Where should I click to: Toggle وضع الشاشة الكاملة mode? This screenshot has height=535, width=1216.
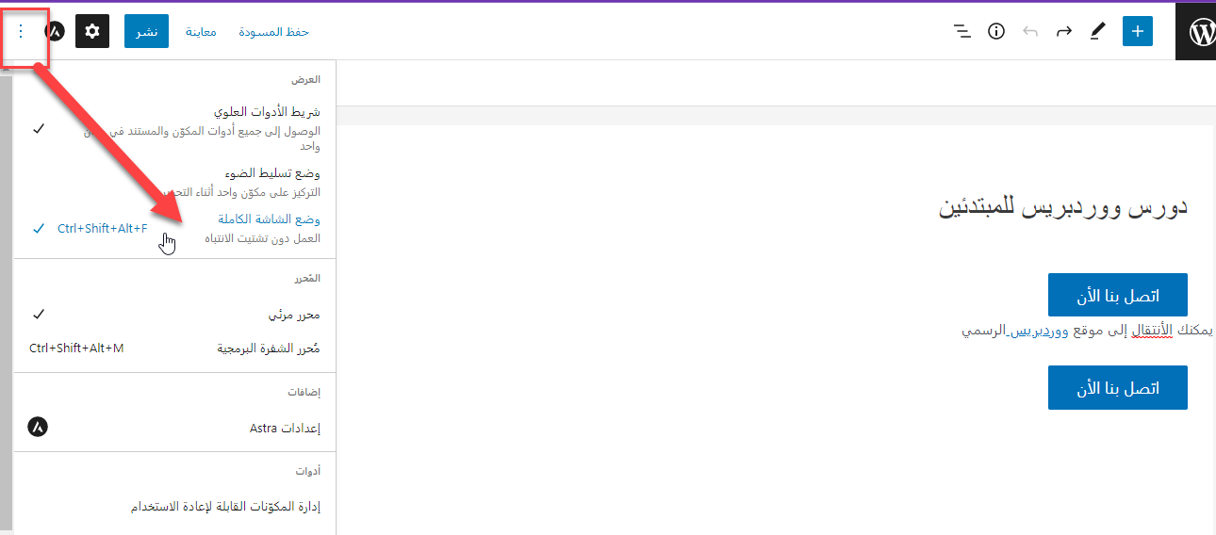tap(263, 219)
